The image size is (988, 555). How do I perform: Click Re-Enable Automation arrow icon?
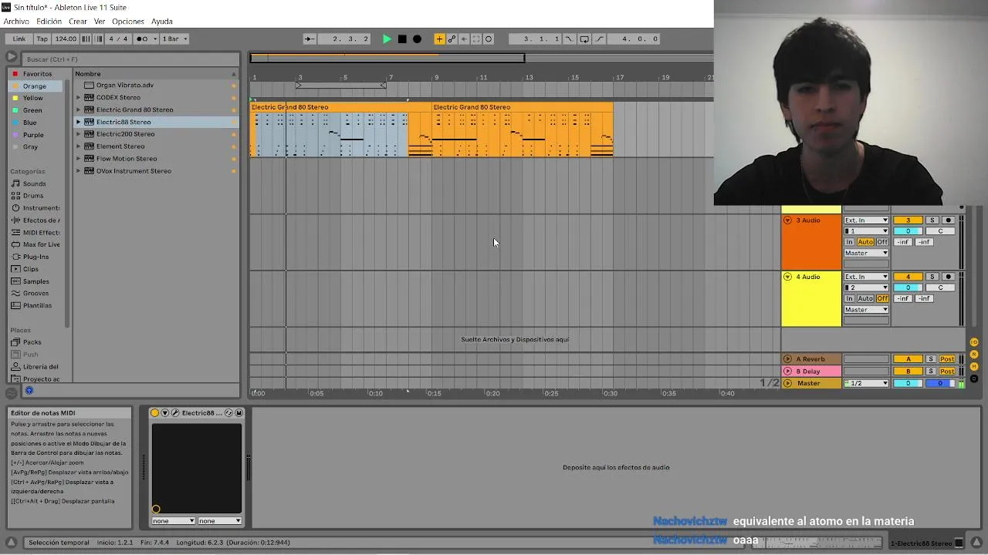[x=464, y=39]
